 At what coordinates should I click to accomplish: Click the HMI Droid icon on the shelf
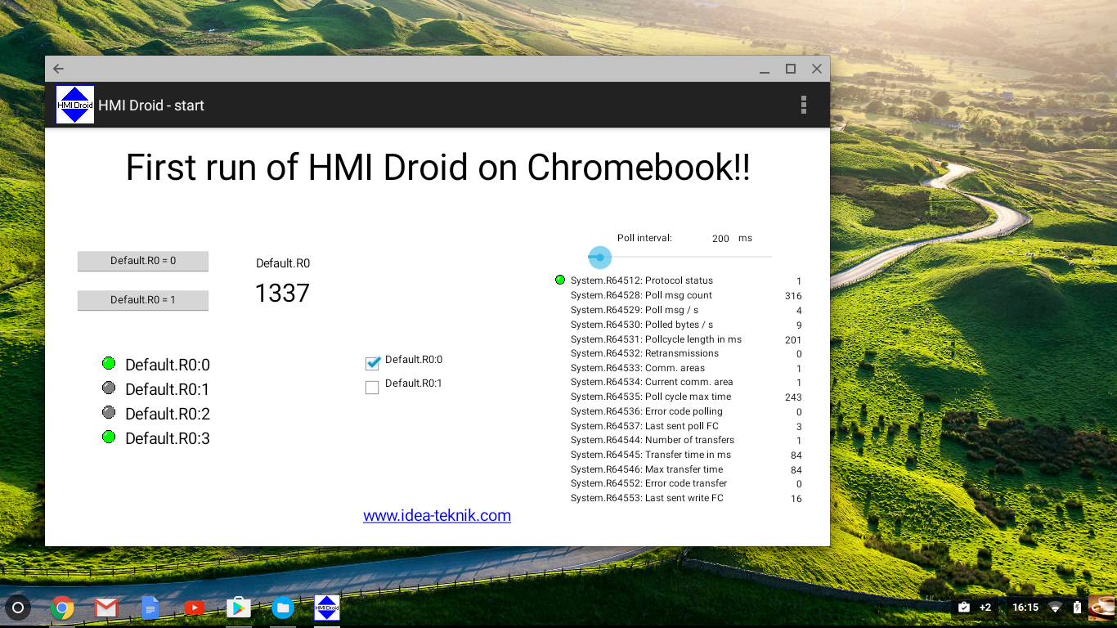pyautogui.click(x=327, y=608)
